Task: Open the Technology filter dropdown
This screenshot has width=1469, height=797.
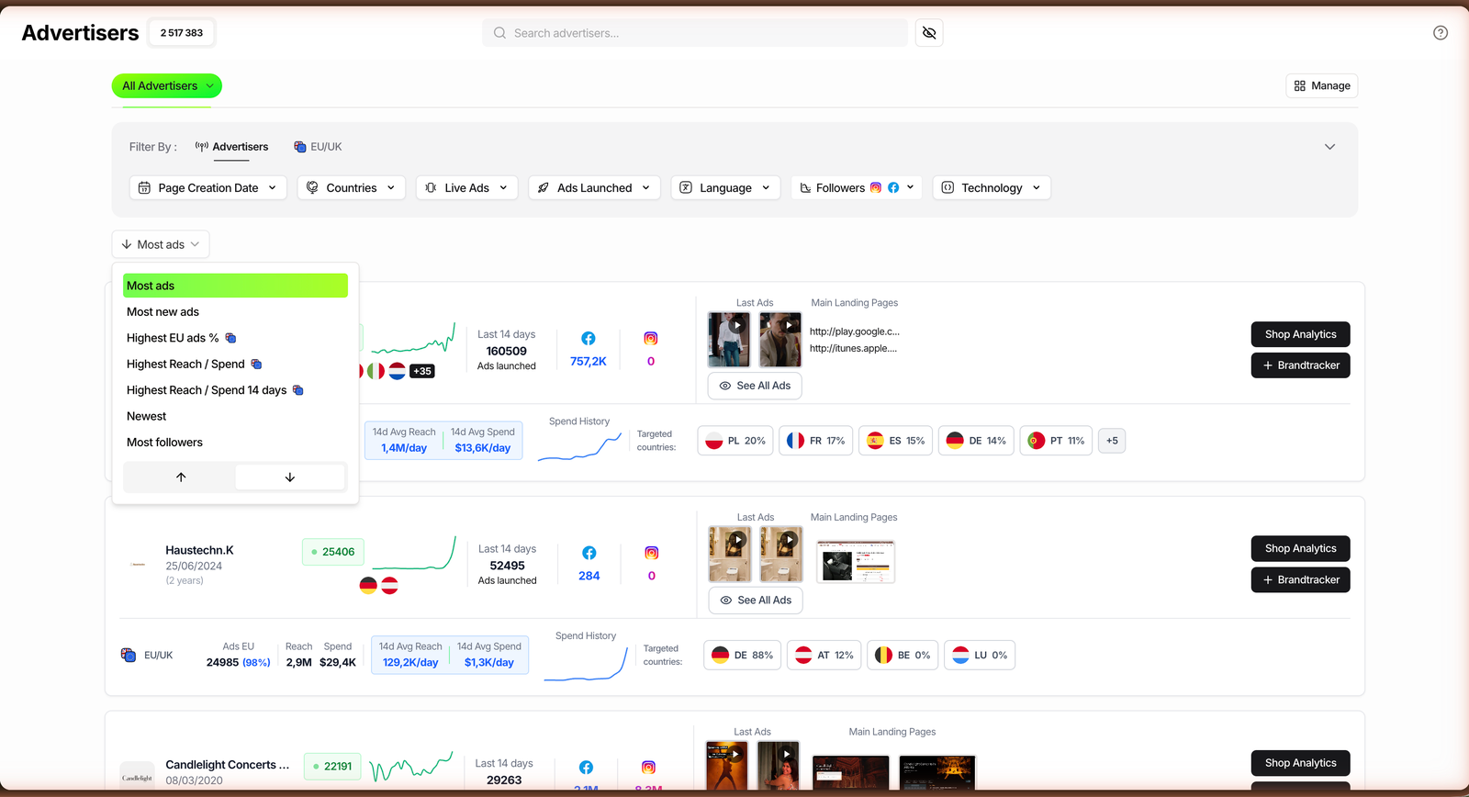Action: pyautogui.click(x=992, y=187)
